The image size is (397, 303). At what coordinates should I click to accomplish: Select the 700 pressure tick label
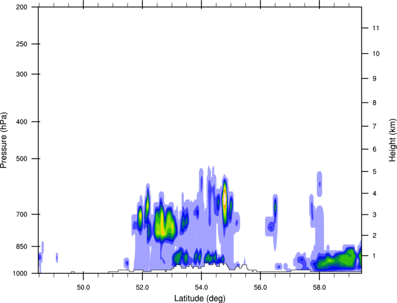pyautogui.click(x=21, y=214)
